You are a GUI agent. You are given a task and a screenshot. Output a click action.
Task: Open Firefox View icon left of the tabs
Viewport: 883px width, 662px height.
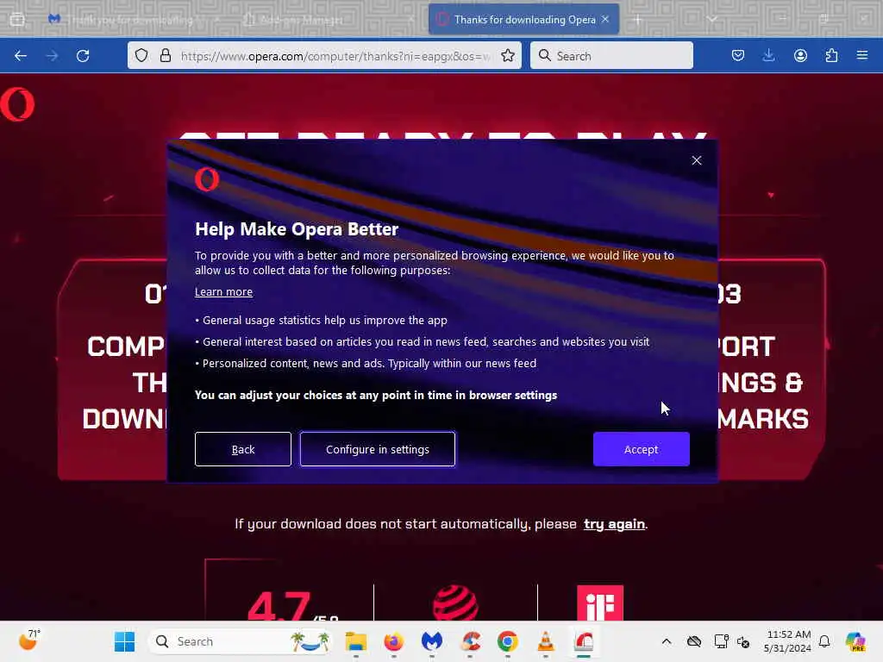(17, 20)
